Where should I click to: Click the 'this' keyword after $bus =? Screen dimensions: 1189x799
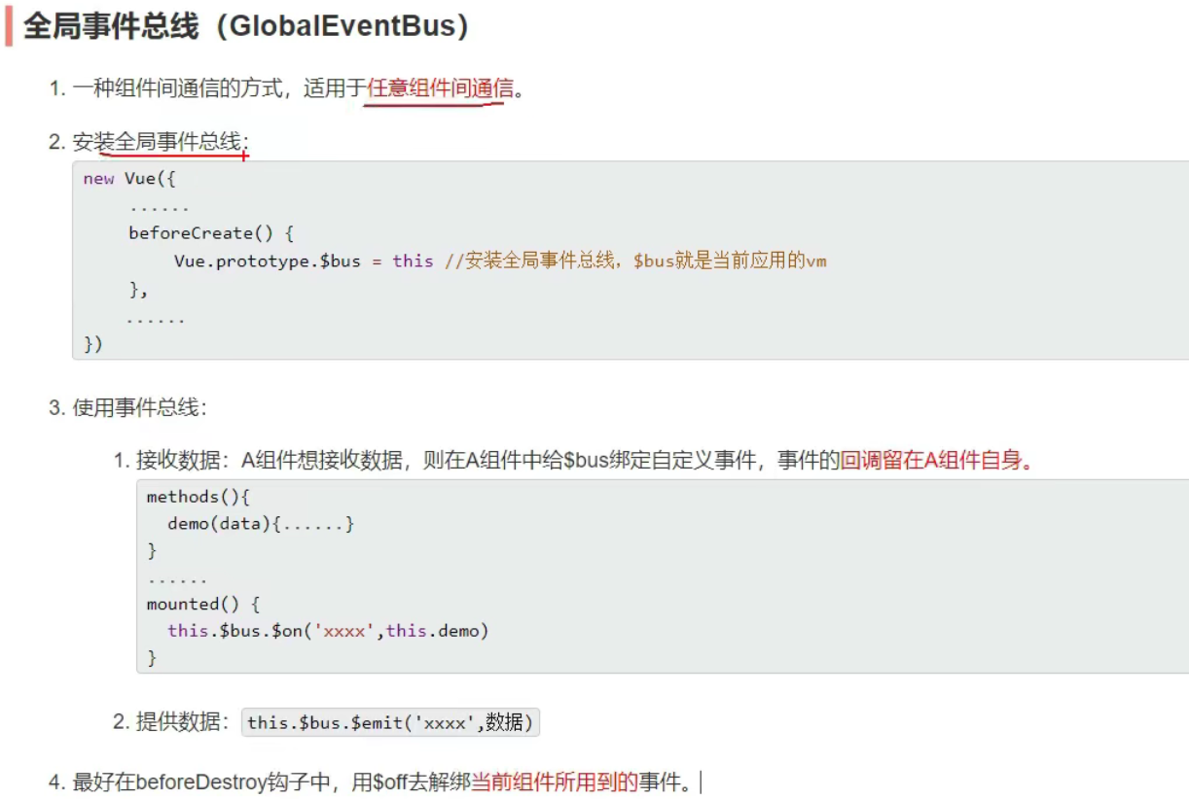coord(413,261)
